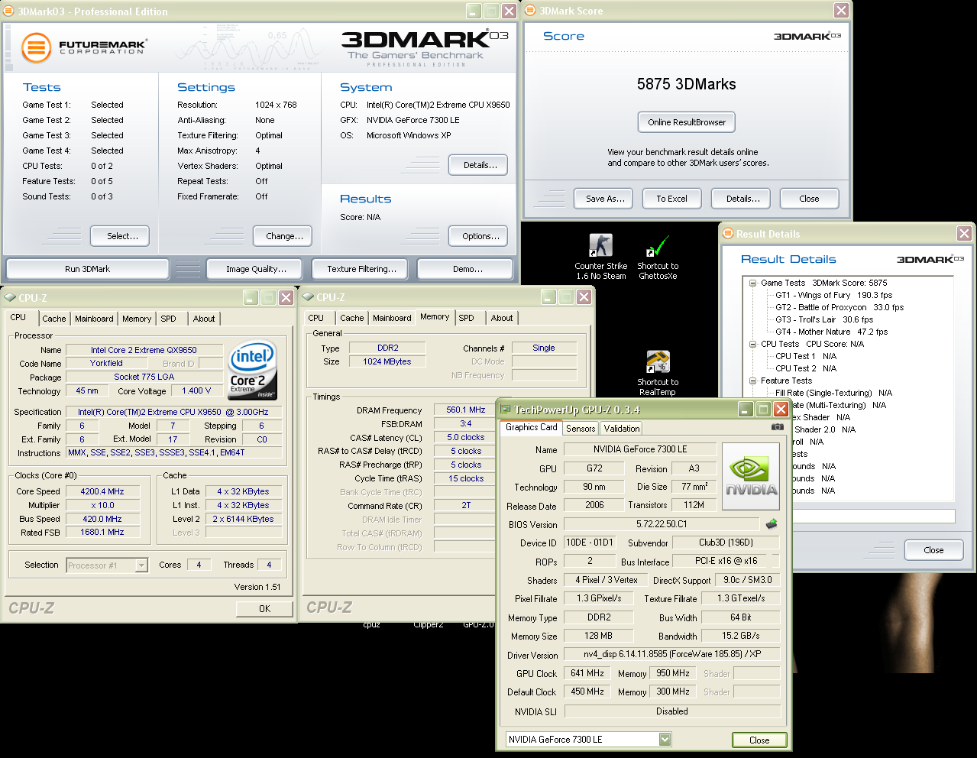Click the Run 3DMark button
This screenshot has width=977, height=758.
(88, 269)
